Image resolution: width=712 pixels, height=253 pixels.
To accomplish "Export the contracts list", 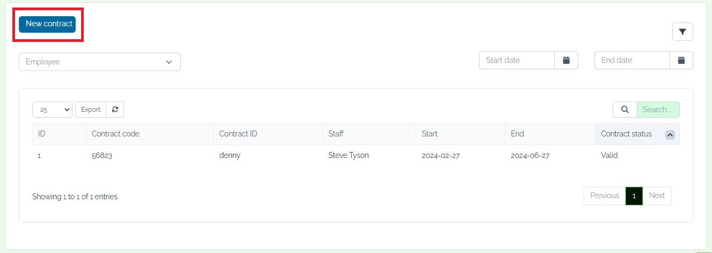I will point(91,110).
